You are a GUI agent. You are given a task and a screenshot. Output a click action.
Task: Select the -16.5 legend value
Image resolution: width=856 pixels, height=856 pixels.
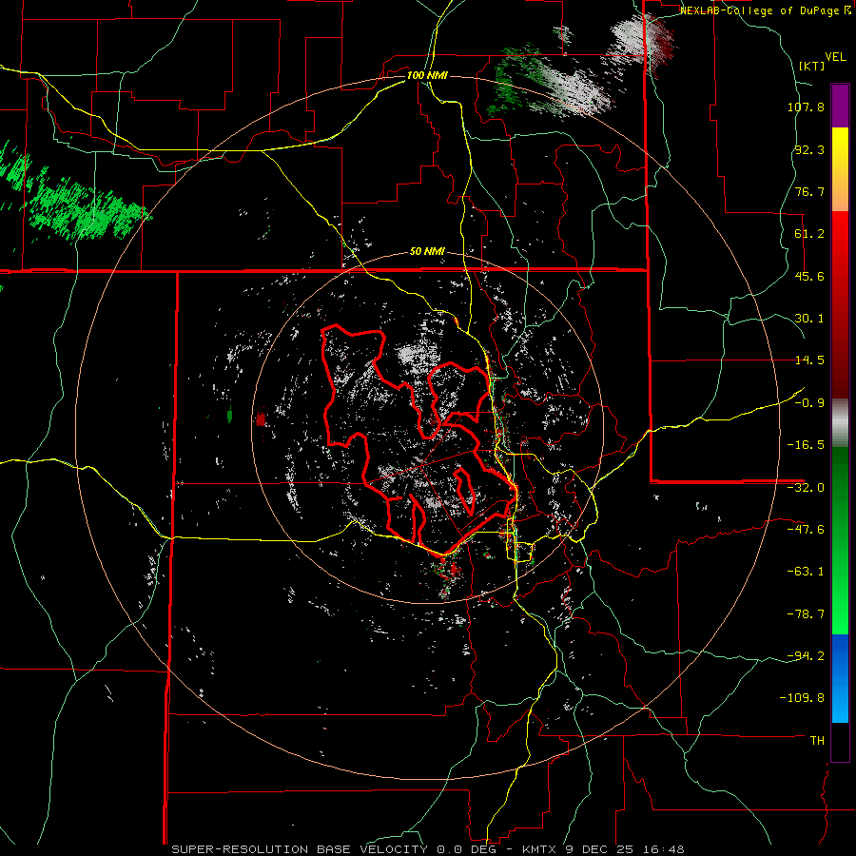coord(806,445)
